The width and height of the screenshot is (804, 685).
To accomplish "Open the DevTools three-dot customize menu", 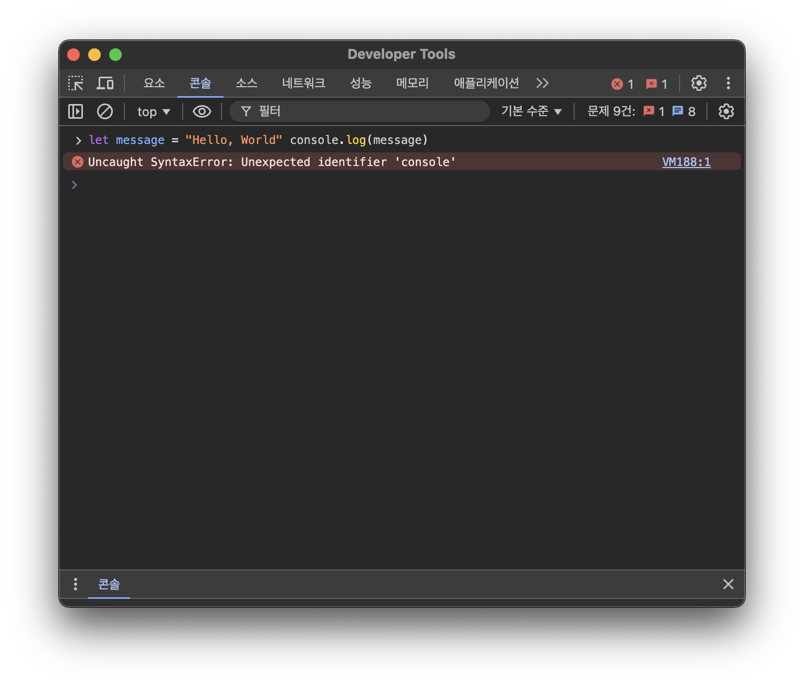I will point(728,83).
